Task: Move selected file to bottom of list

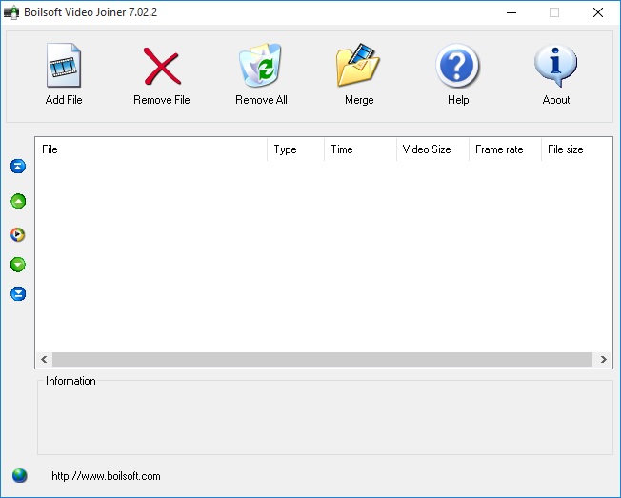Action: pos(18,293)
